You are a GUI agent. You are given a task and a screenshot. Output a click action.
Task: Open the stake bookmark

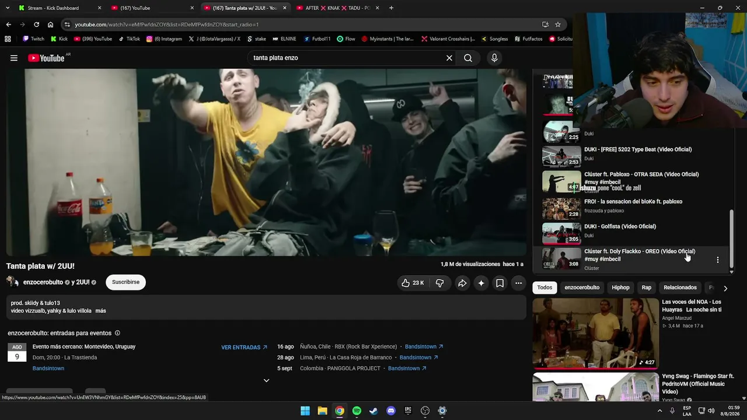[257, 39]
